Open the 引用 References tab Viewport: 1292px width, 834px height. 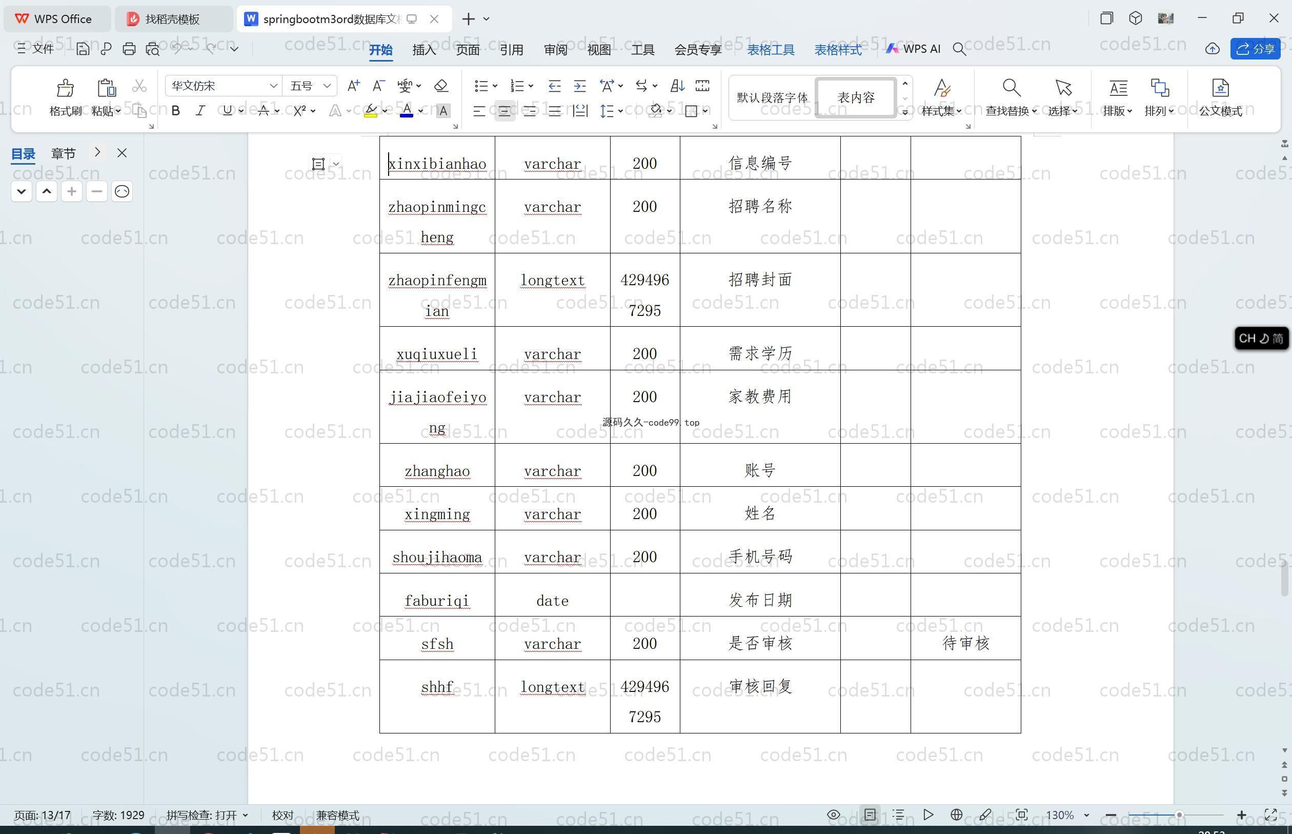pos(512,50)
